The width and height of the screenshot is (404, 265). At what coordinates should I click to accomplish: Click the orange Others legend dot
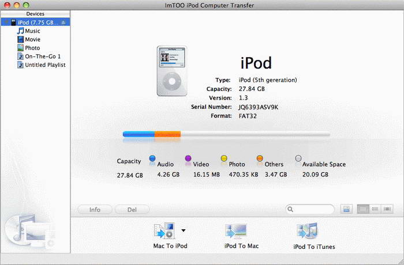pos(260,158)
